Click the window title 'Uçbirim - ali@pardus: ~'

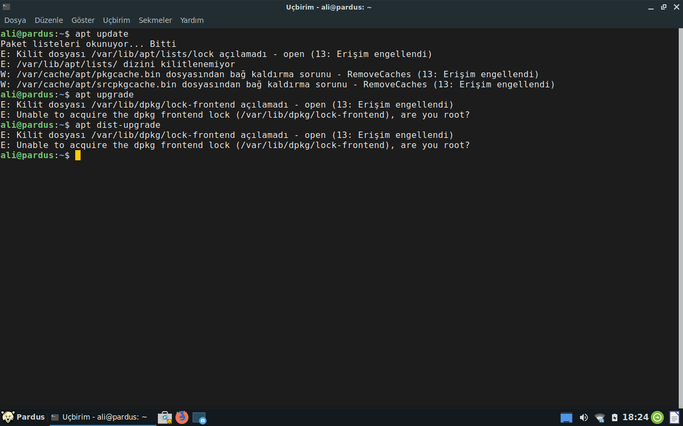coord(329,7)
